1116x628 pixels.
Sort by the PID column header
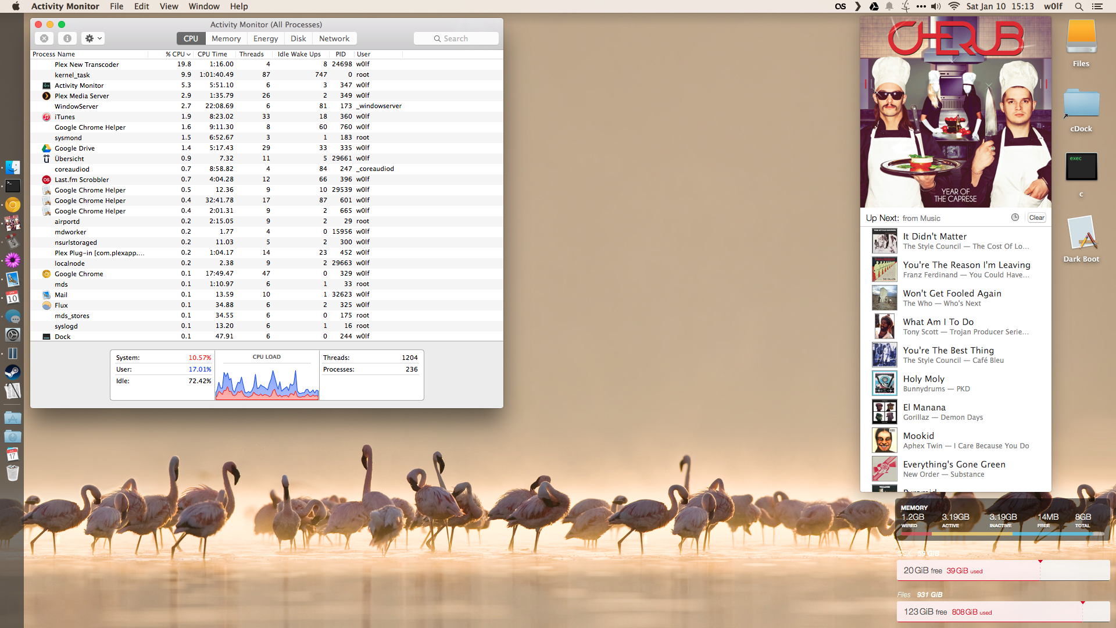click(x=341, y=54)
